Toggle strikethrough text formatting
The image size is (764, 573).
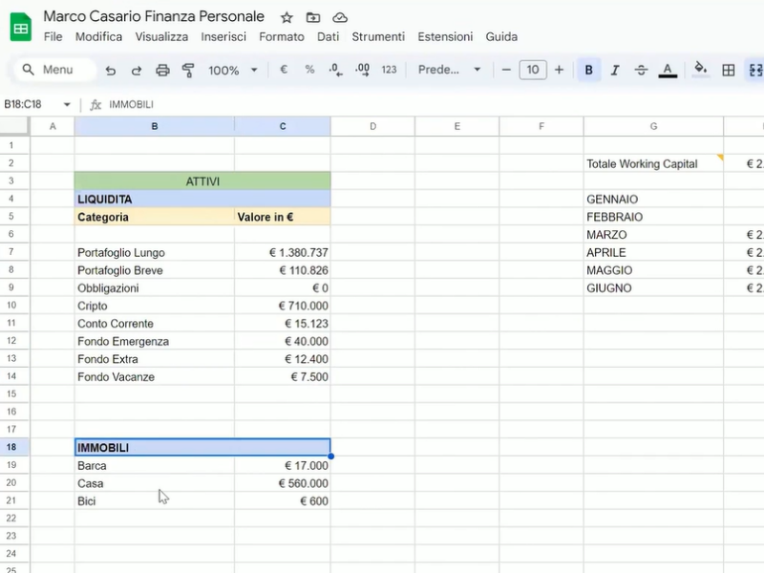(641, 70)
